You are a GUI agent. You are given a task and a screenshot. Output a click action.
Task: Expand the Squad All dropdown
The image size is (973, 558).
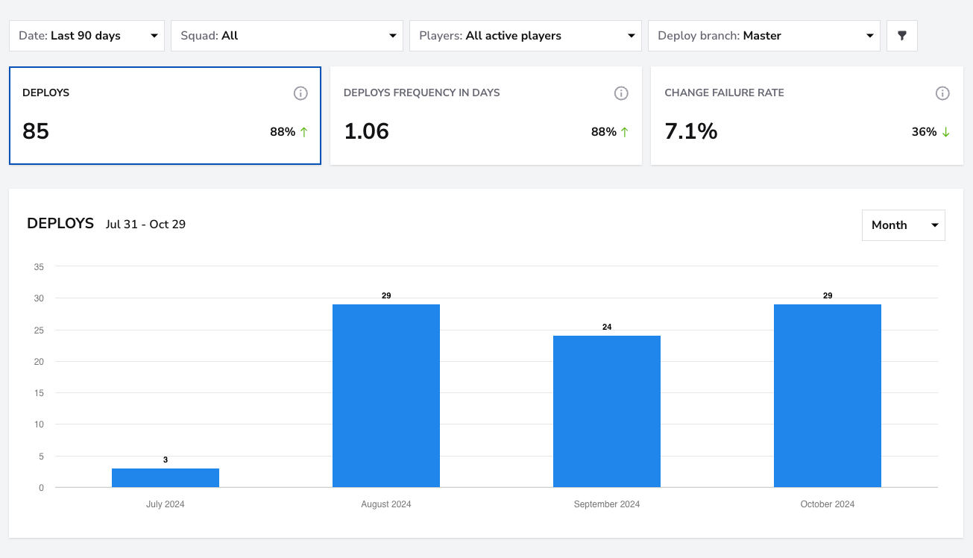(287, 36)
